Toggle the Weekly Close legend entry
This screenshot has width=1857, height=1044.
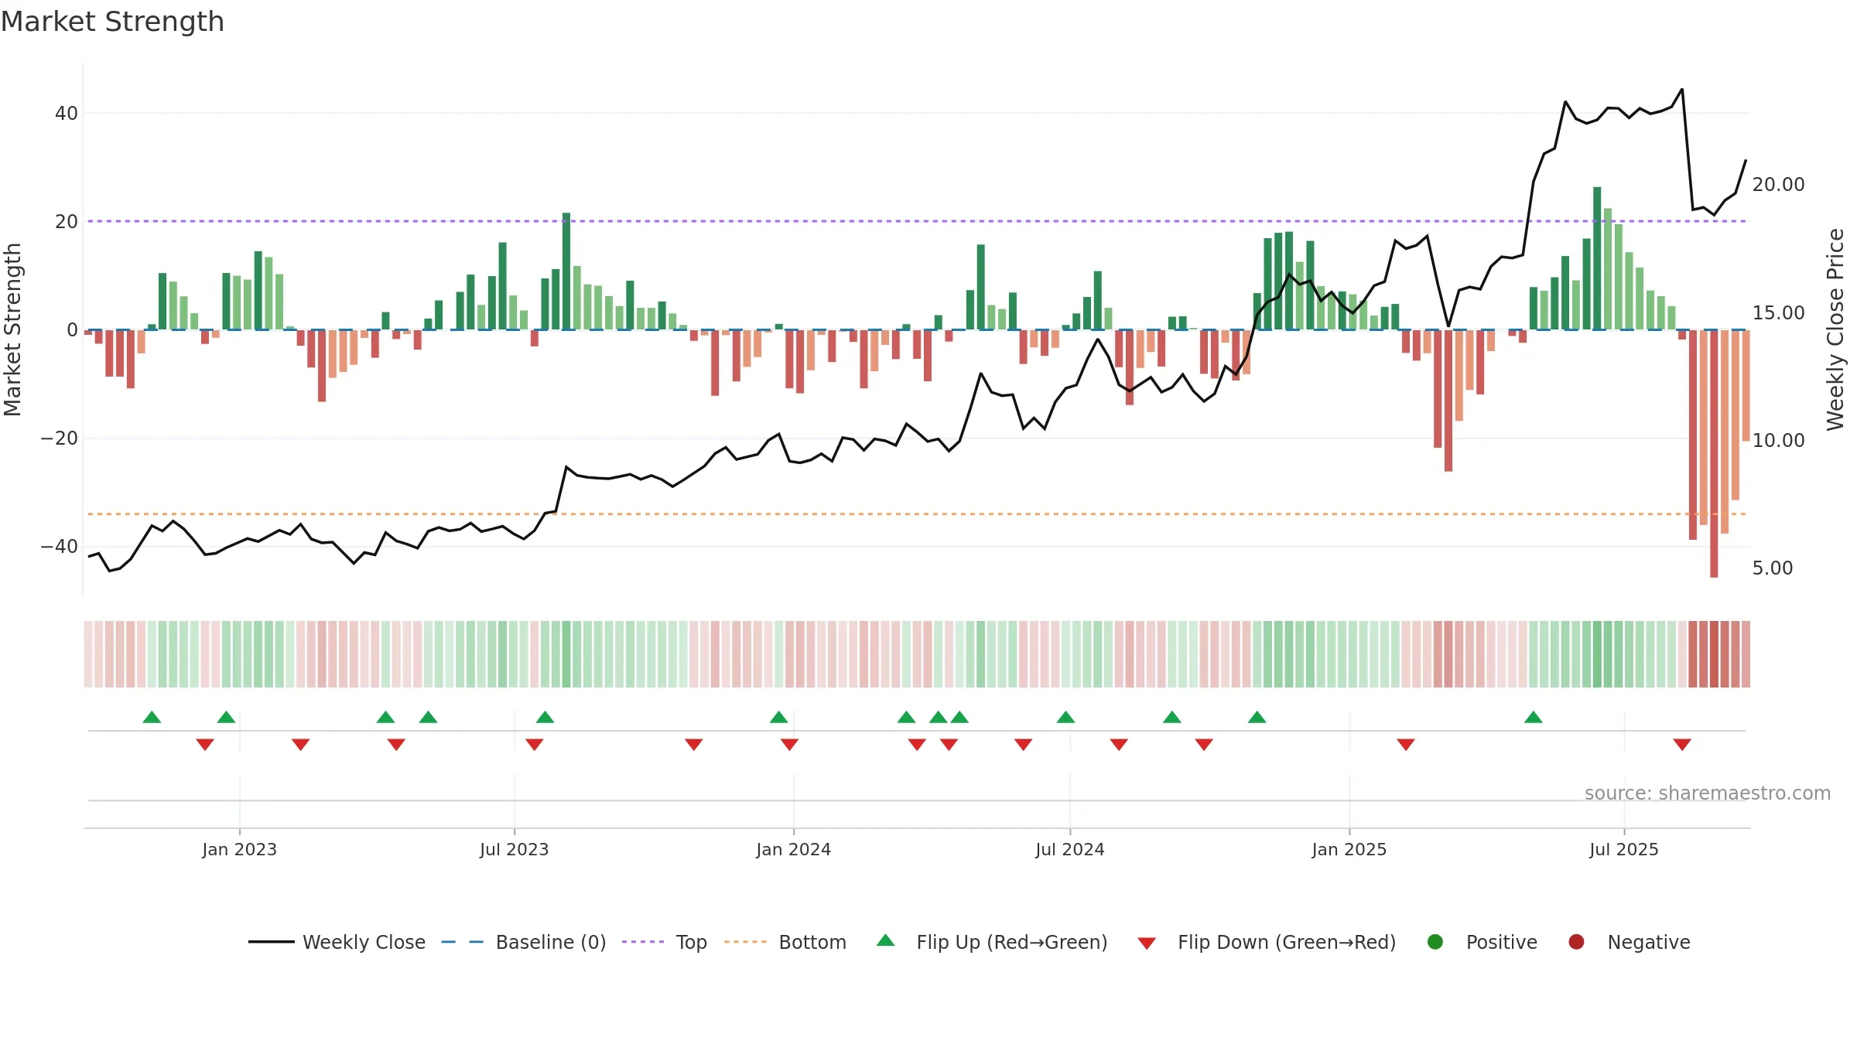pos(337,942)
